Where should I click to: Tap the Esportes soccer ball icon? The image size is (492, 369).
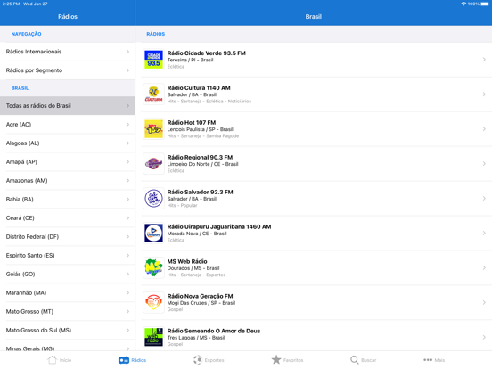(x=198, y=359)
